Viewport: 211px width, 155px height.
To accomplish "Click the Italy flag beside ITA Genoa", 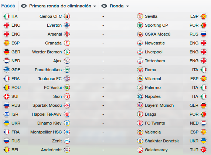I will 7,16.
